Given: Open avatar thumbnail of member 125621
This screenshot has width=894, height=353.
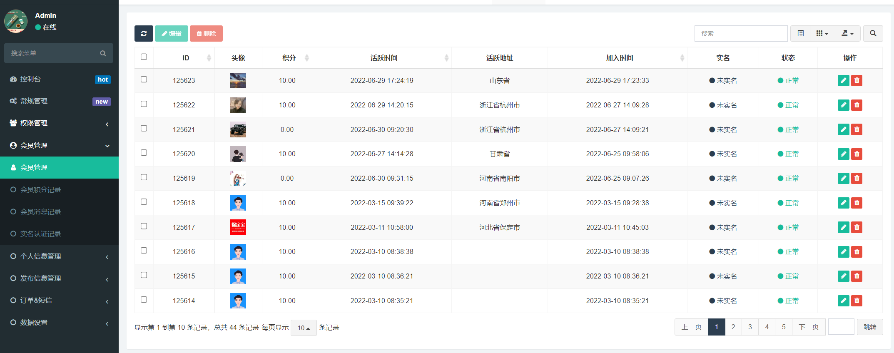Looking at the screenshot, I should [238, 129].
